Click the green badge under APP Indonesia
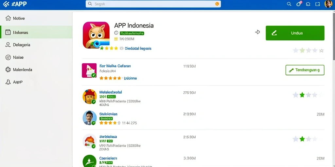The image size is (335, 167). pos(132,33)
